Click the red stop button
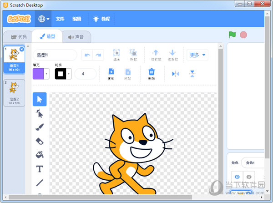Screen dimensions: 273x203 (243, 35)
